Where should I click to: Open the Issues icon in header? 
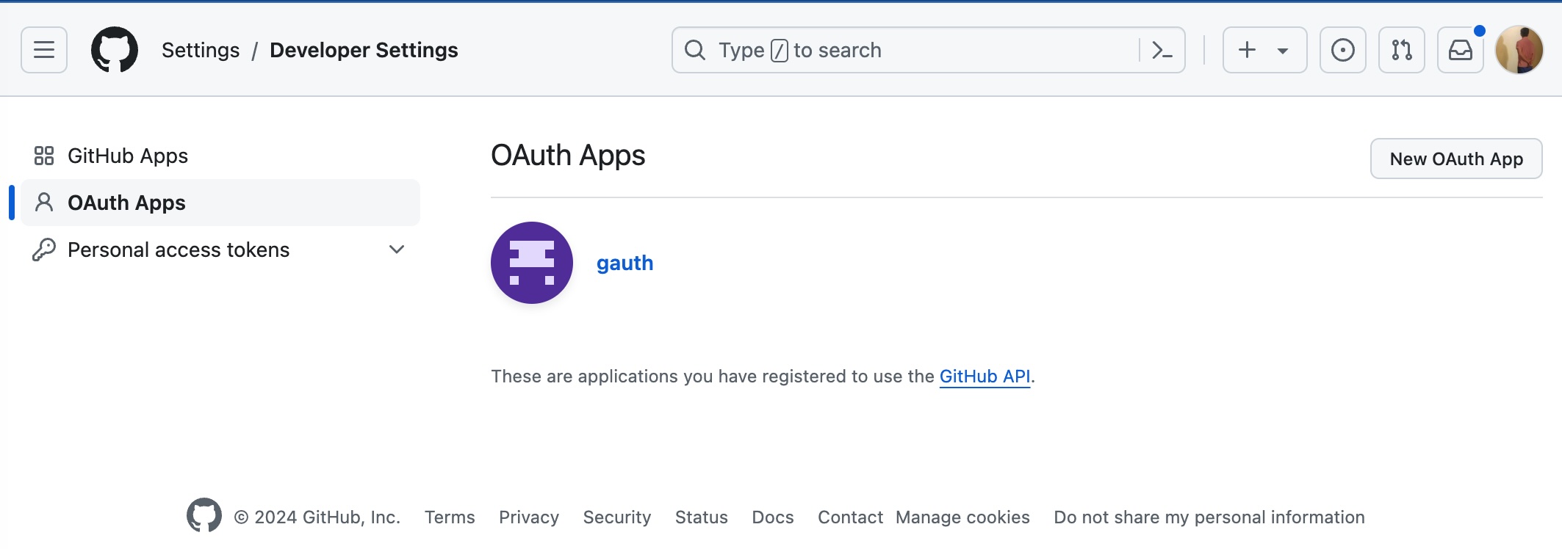coord(1343,50)
